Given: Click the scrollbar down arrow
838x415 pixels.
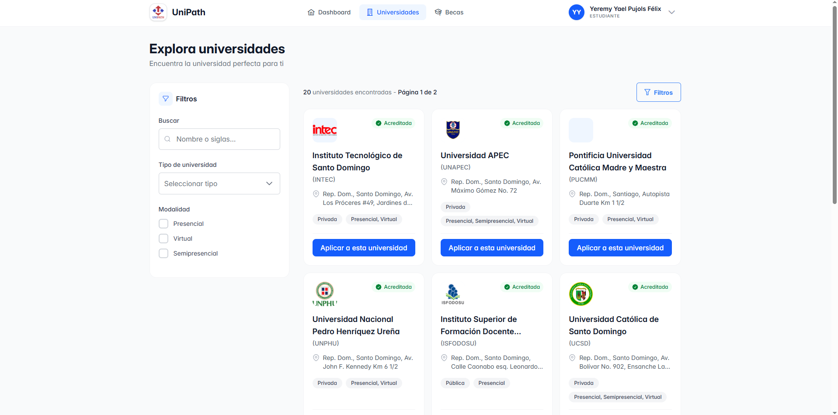Looking at the screenshot, I should 835,412.
